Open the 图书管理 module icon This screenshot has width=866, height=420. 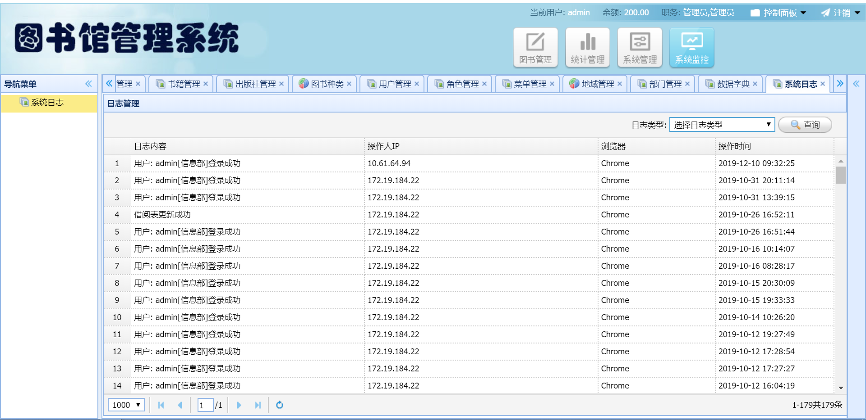(535, 47)
